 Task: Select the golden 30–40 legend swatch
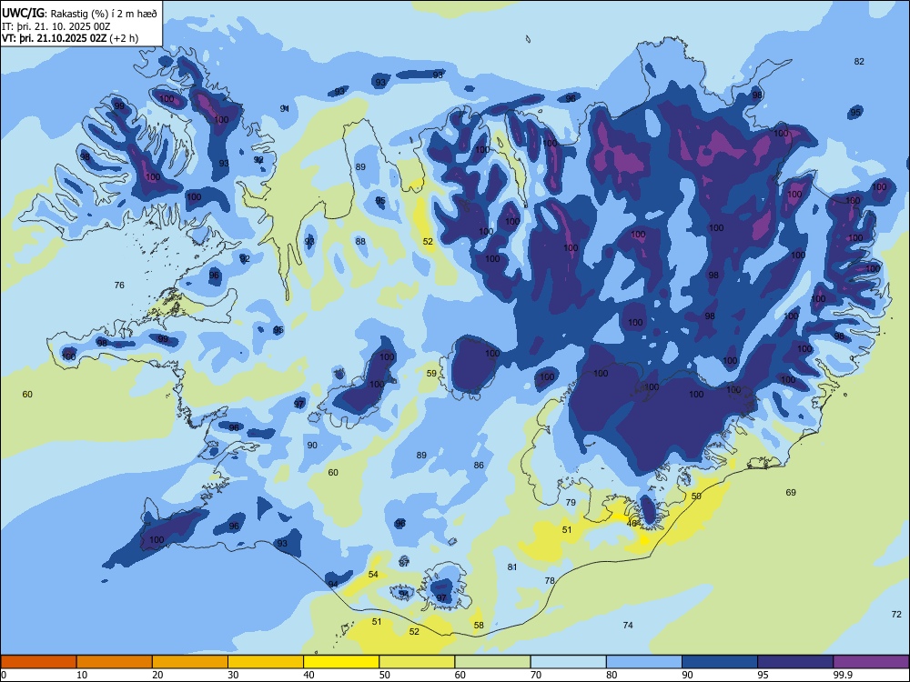266,662
